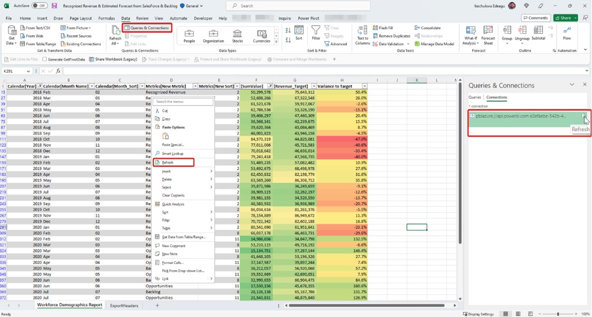Open Text to Columns tool
The width and height of the screenshot is (592, 317).
click(362, 31)
